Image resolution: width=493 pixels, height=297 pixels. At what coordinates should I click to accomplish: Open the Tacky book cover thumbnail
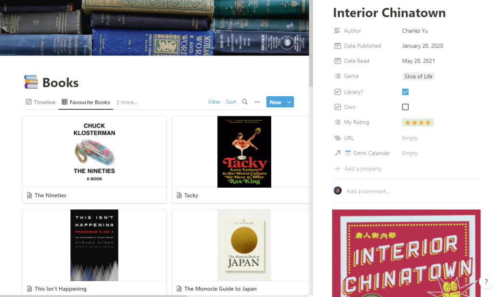(244, 152)
